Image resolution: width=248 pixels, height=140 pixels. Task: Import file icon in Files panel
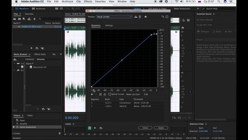click(19, 19)
